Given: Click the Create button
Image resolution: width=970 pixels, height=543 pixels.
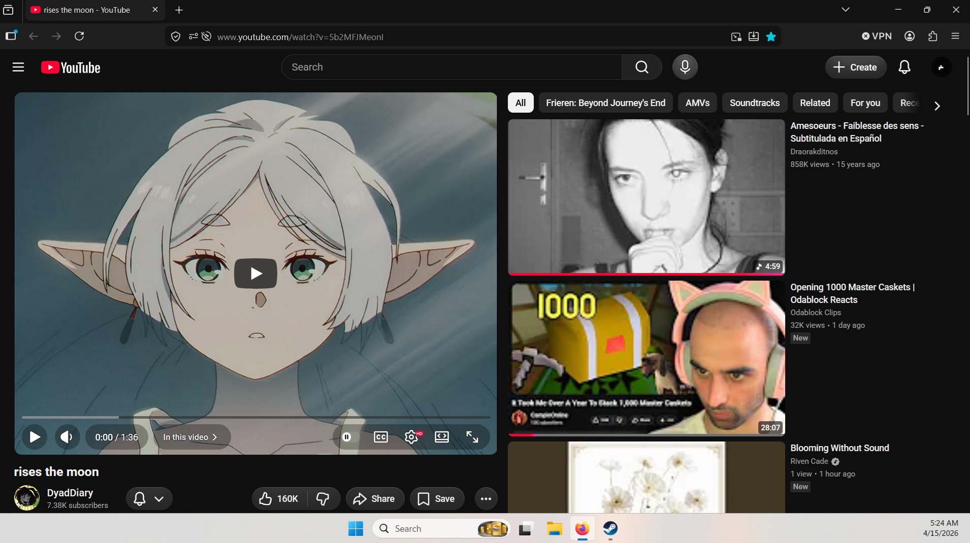Looking at the screenshot, I should coord(856,67).
